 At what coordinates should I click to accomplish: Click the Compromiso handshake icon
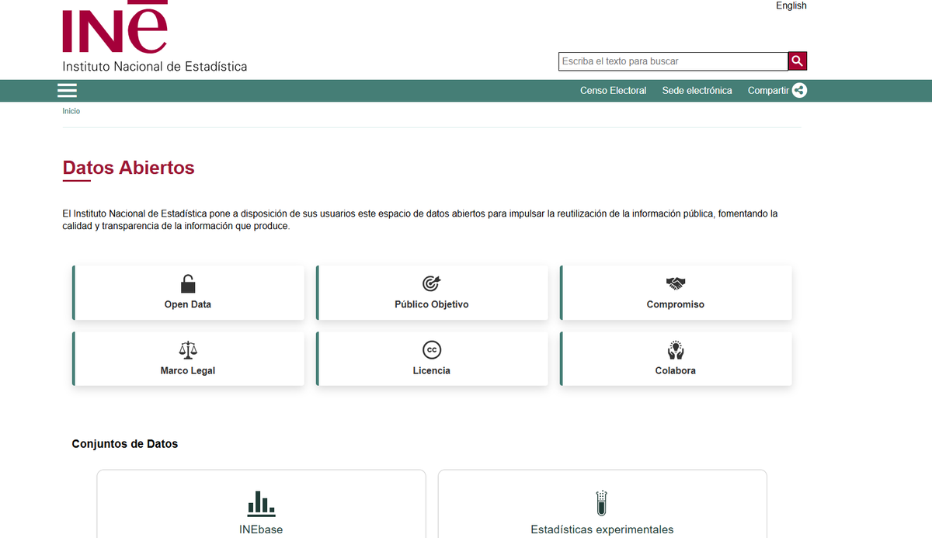click(675, 283)
